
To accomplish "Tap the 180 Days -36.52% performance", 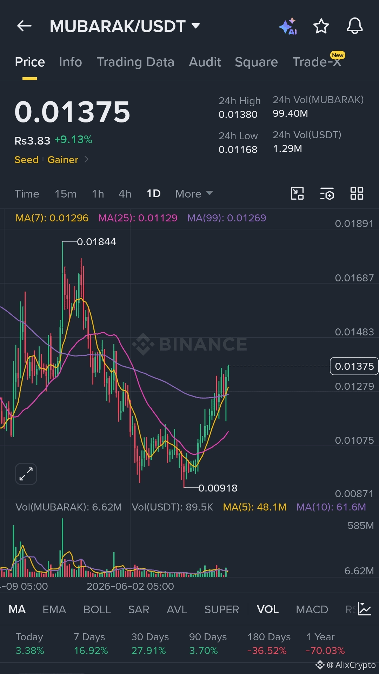I will (269, 643).
